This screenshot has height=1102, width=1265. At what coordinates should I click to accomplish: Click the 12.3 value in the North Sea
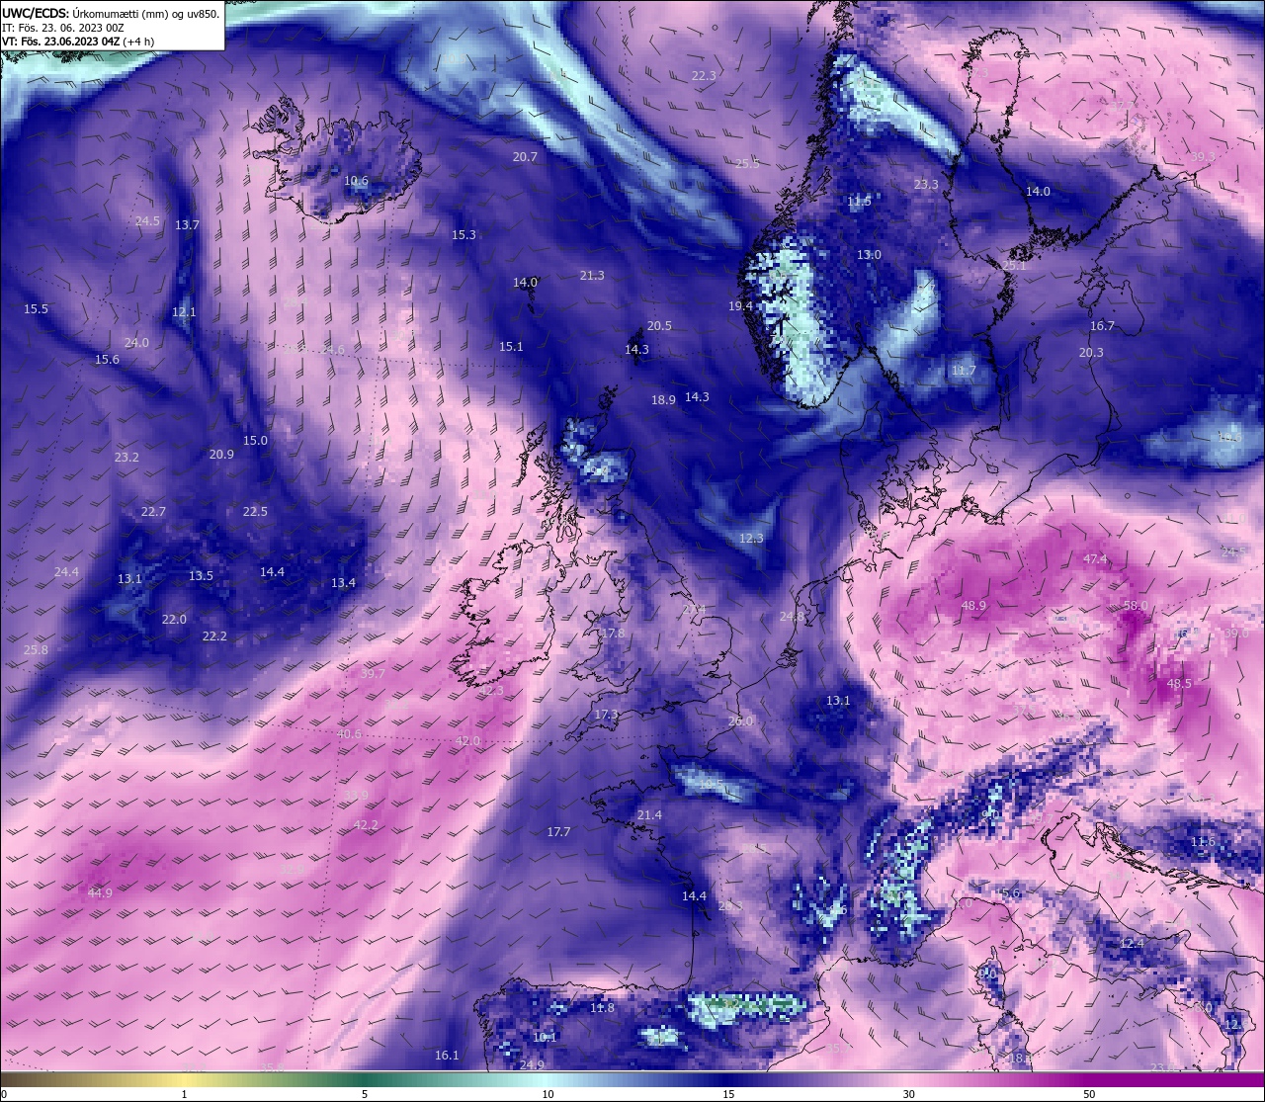[x=751, y=539]
